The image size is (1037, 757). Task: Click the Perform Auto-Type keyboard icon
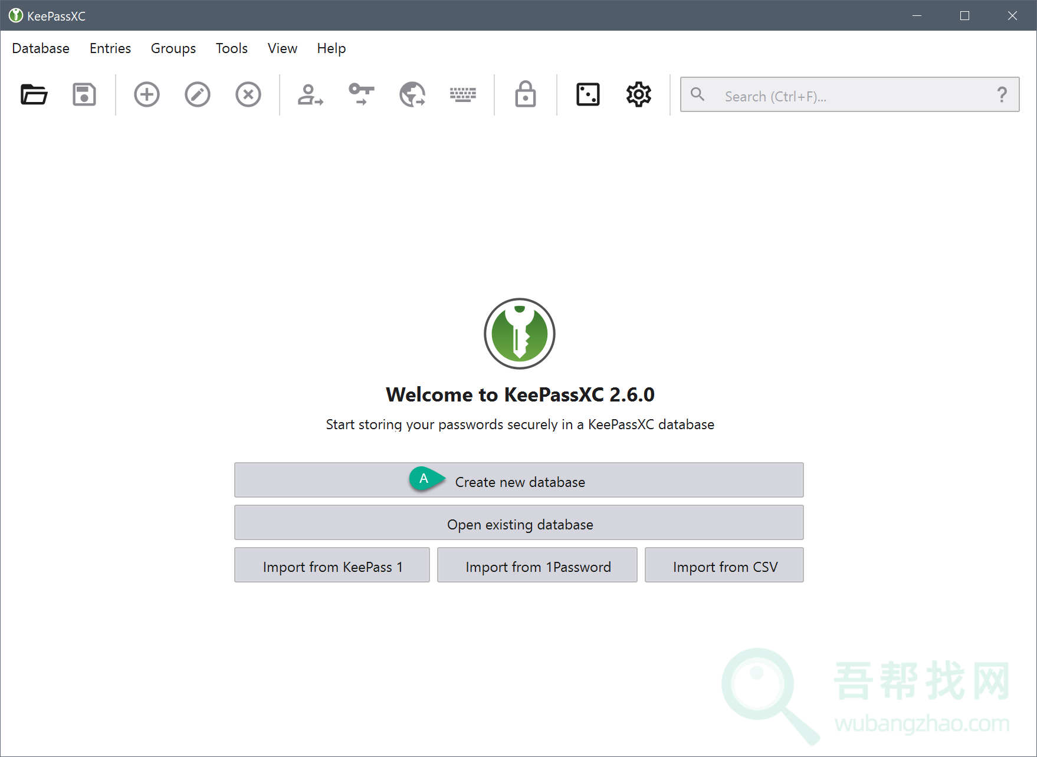pos(463,94)
